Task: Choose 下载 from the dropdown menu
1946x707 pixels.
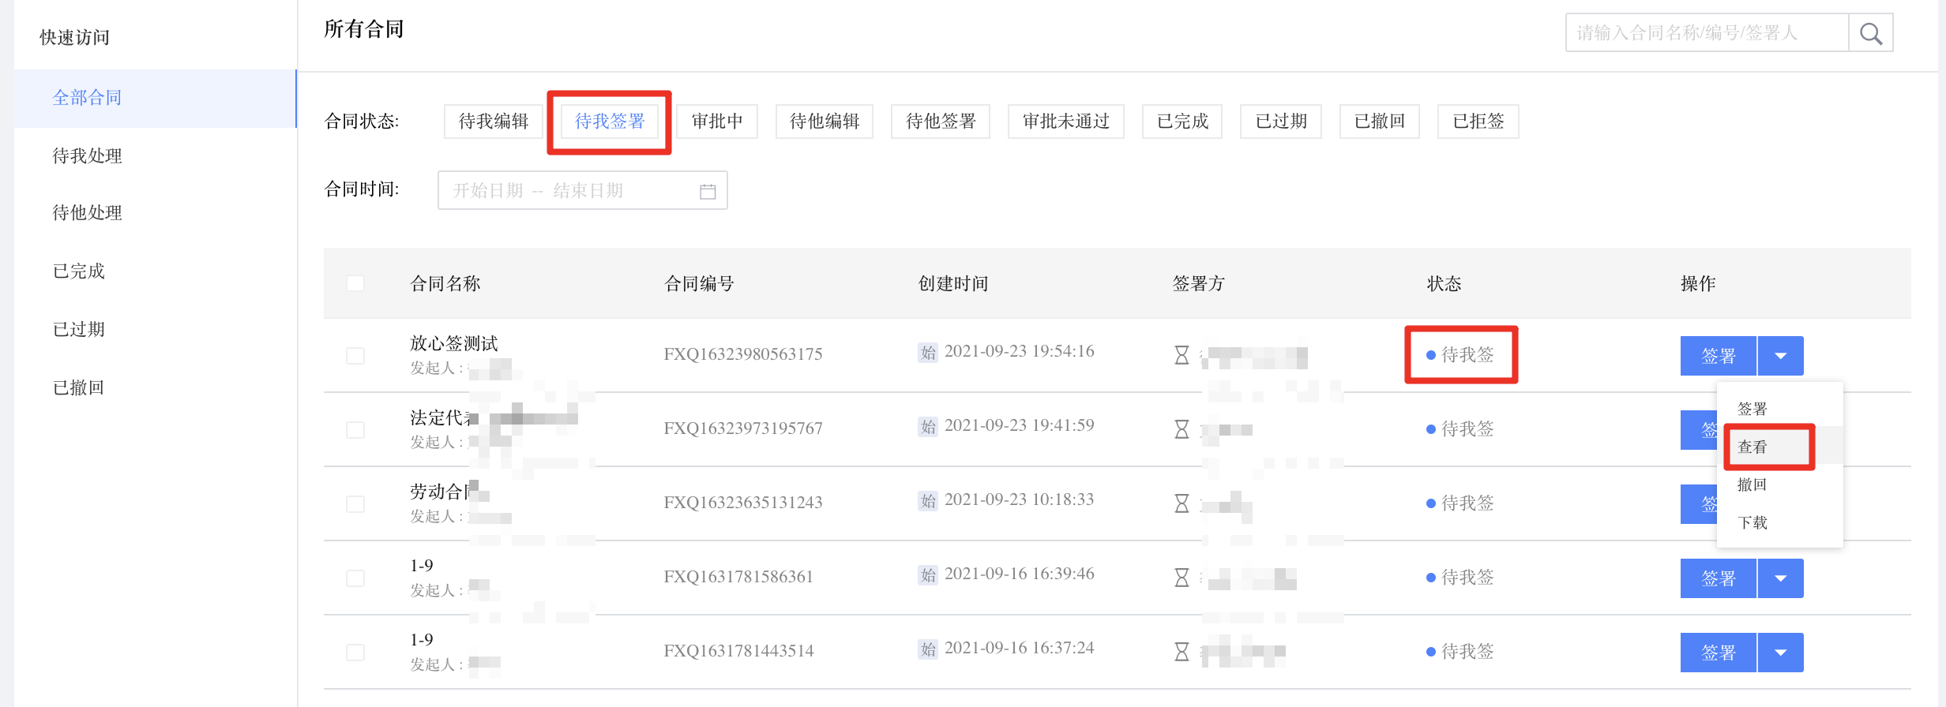Action: [1780, 522]
